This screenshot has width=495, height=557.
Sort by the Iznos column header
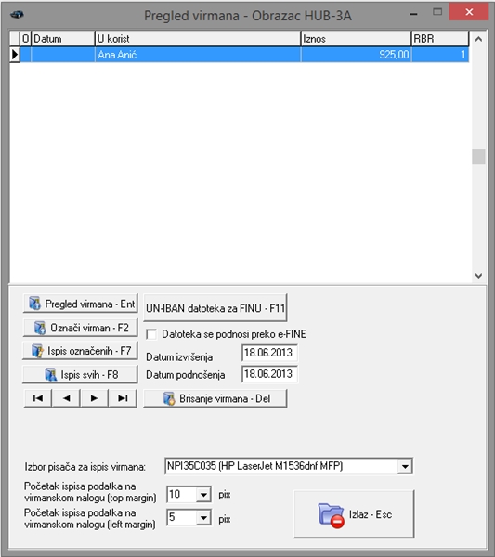(356, 38)
